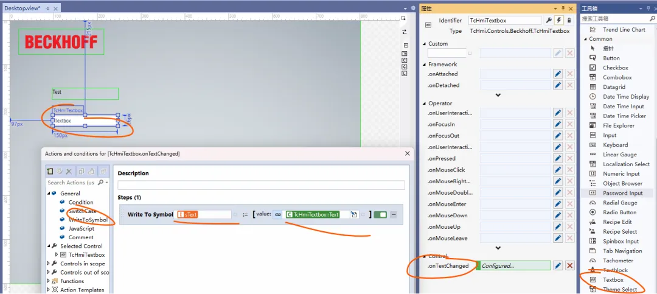This screenshot has width=657, height=294.
Task: Click the new action icon in dialog toolbar
Action: tap(50, 171)
